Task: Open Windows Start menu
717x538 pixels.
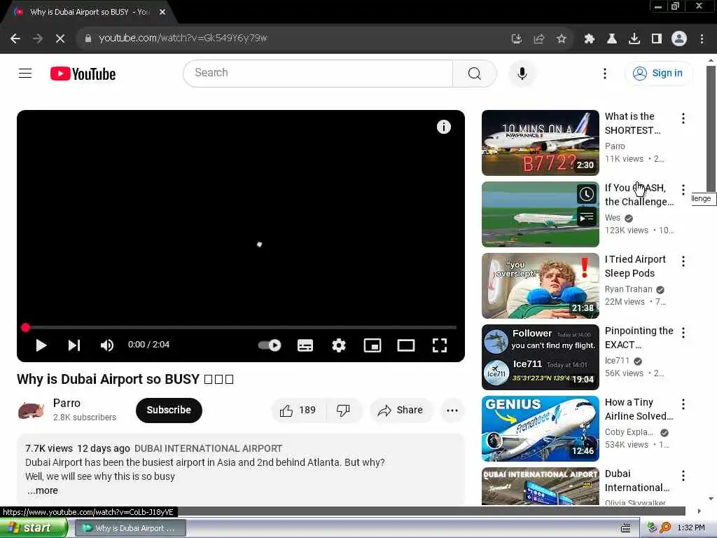Action: [x=34, y=528]
